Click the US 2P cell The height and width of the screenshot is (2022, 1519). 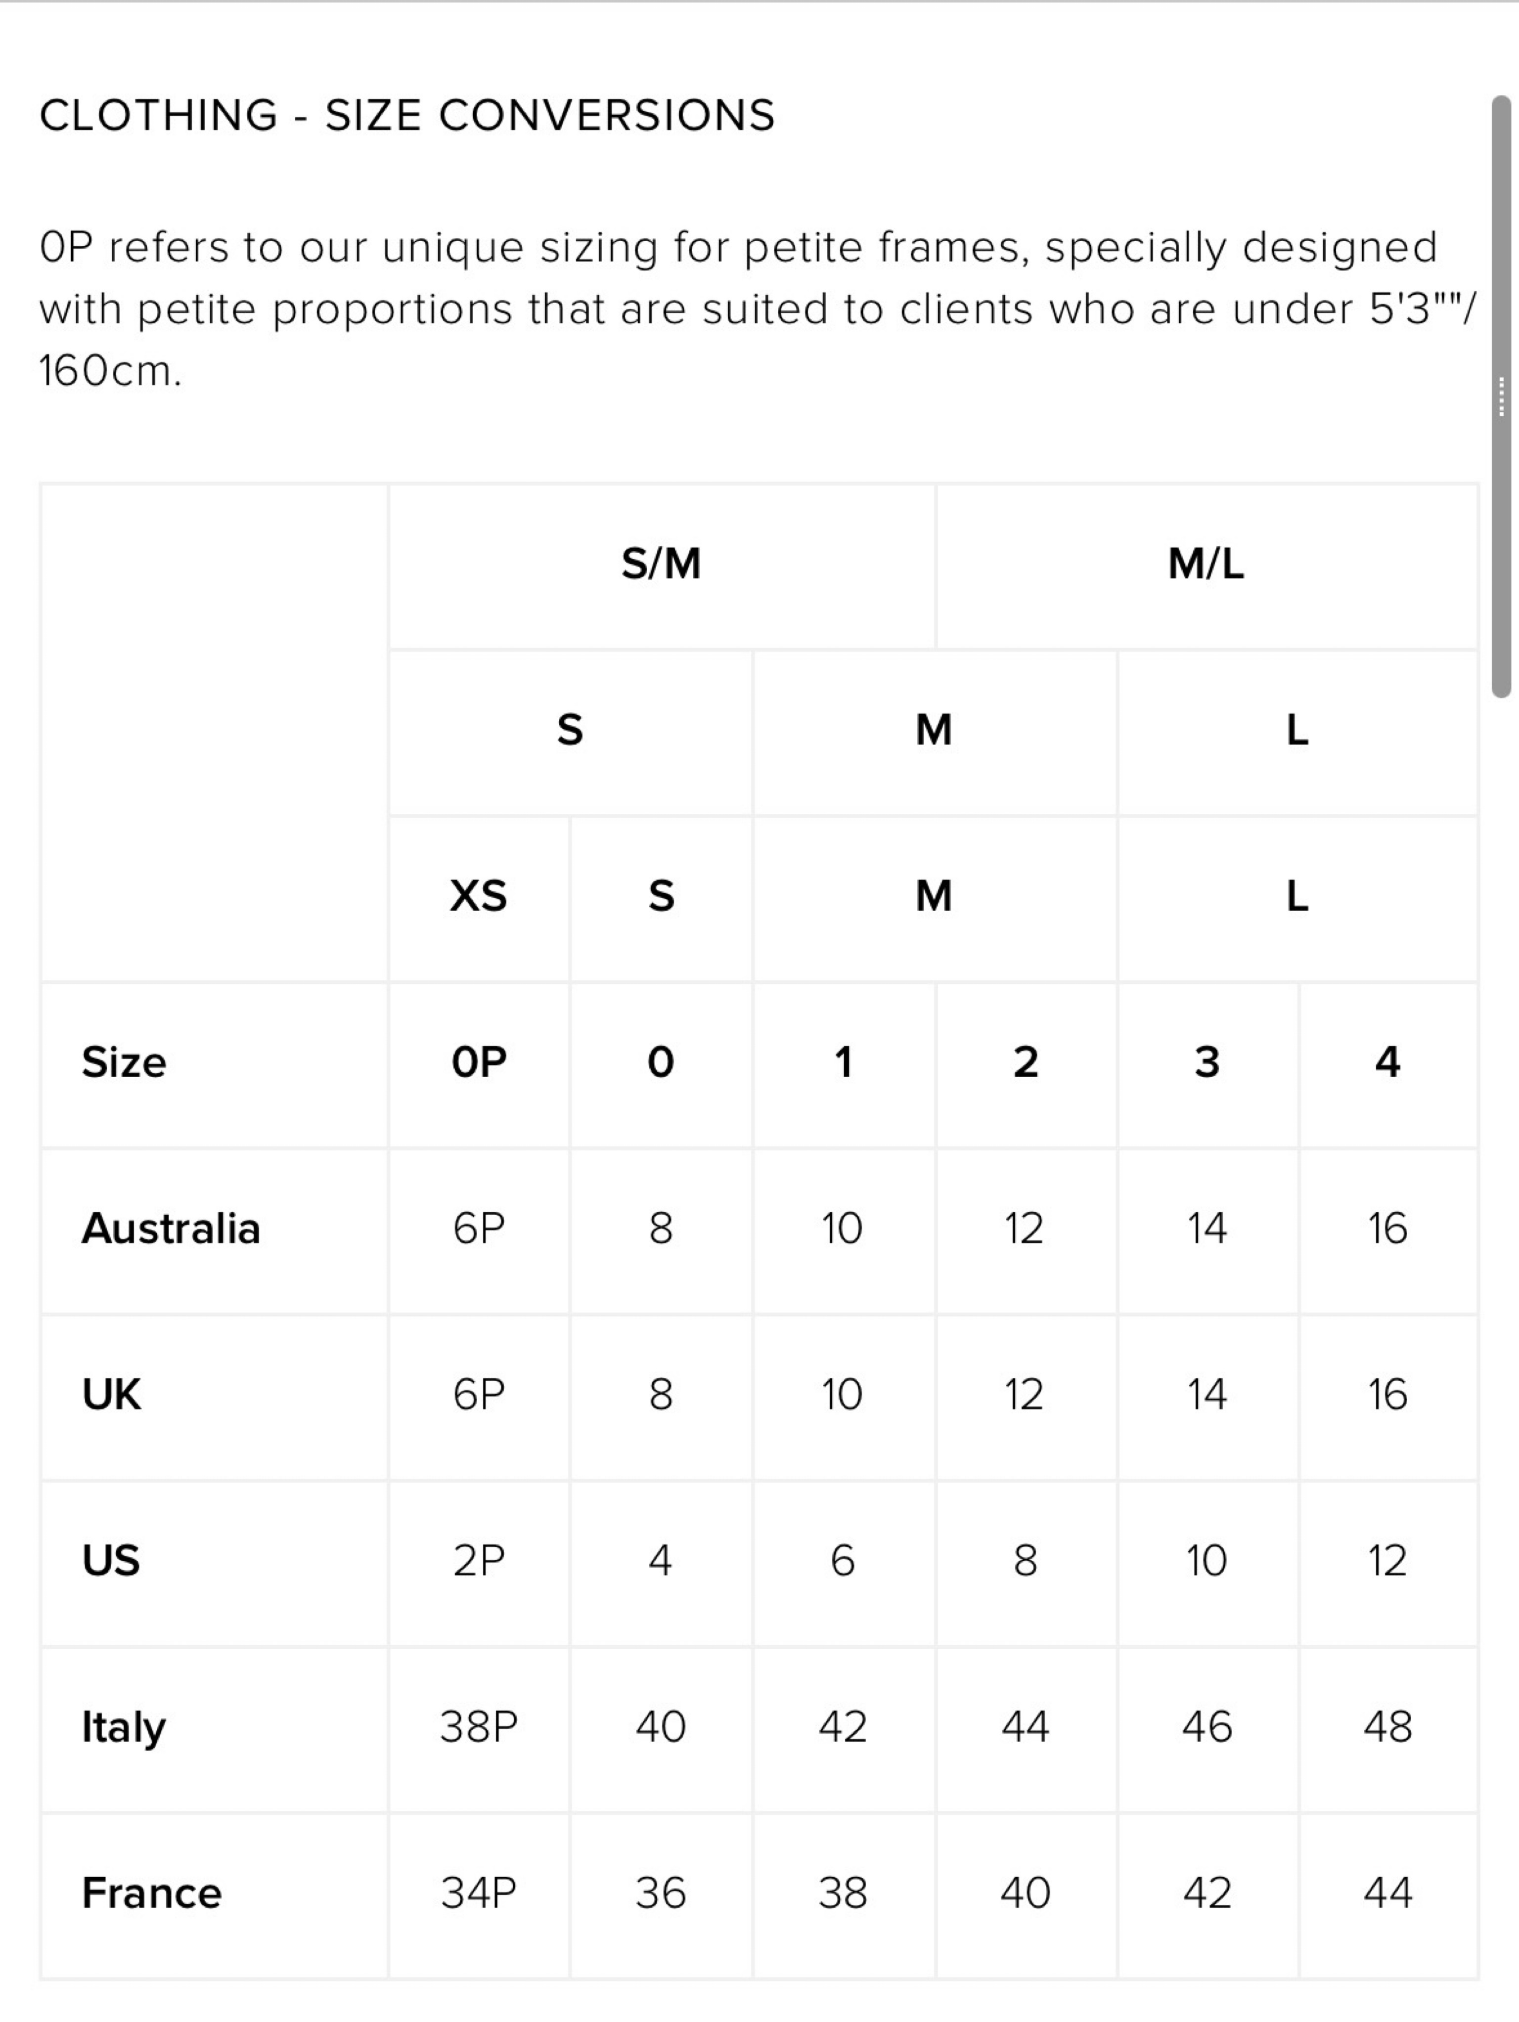(478, 1561)
